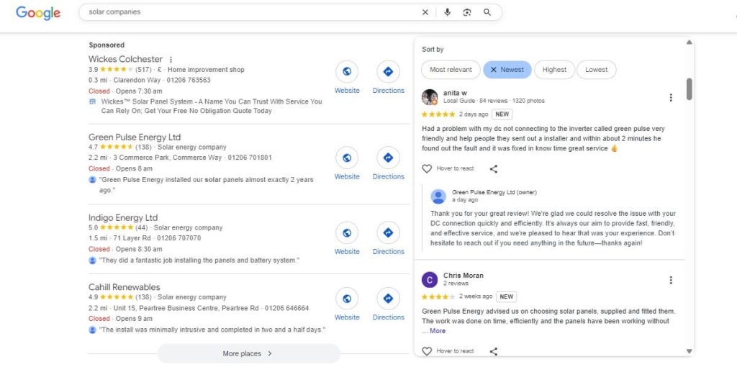Viewport: 737px width, 367px height.
Task: Get directions to Indigo Energy Ltd
Action: [388, 232]
